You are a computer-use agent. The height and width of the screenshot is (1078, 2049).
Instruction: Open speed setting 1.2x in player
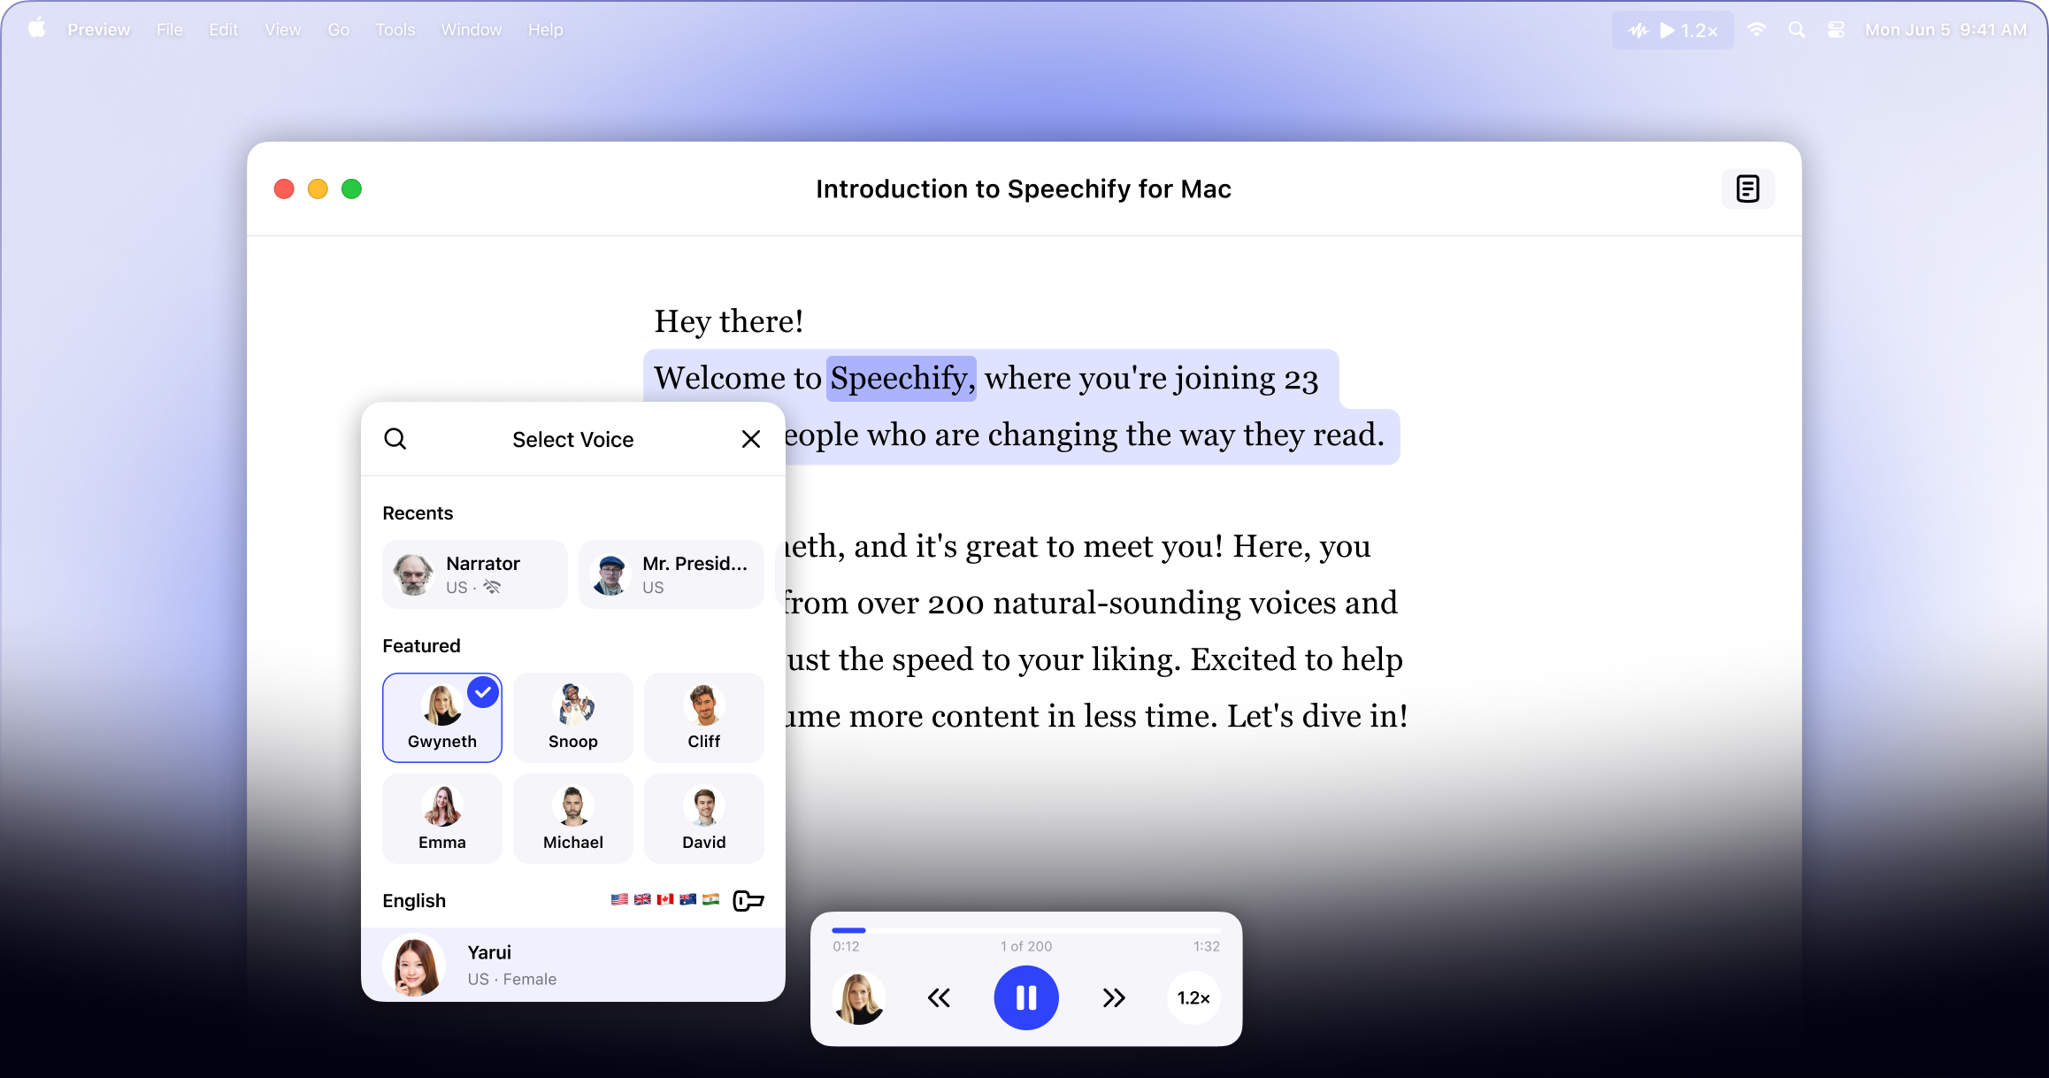1193,998
